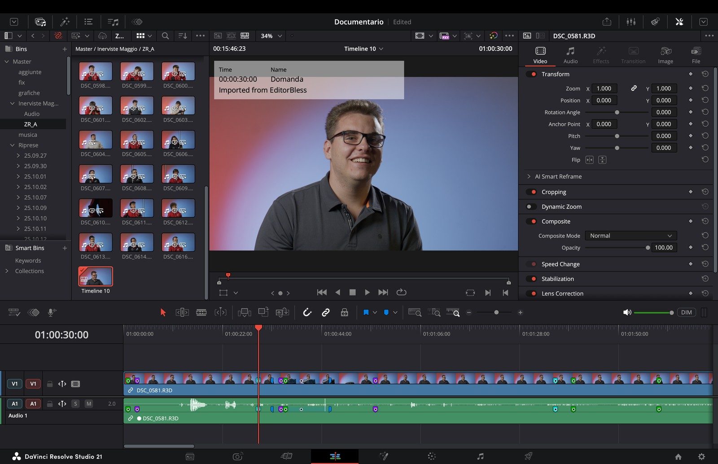Disable the Transform section toggle

click(x=532, y=74)
